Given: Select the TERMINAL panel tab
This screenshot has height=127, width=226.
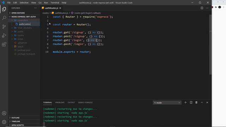Looking at the screenshot, I should click(x=47, y=103).
